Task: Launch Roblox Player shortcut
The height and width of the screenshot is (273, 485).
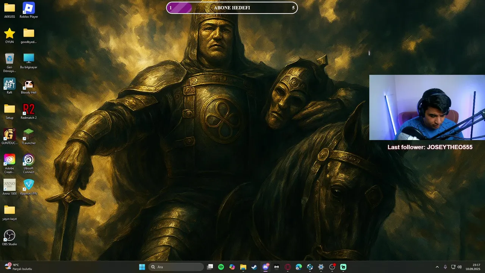Action: 29,10
